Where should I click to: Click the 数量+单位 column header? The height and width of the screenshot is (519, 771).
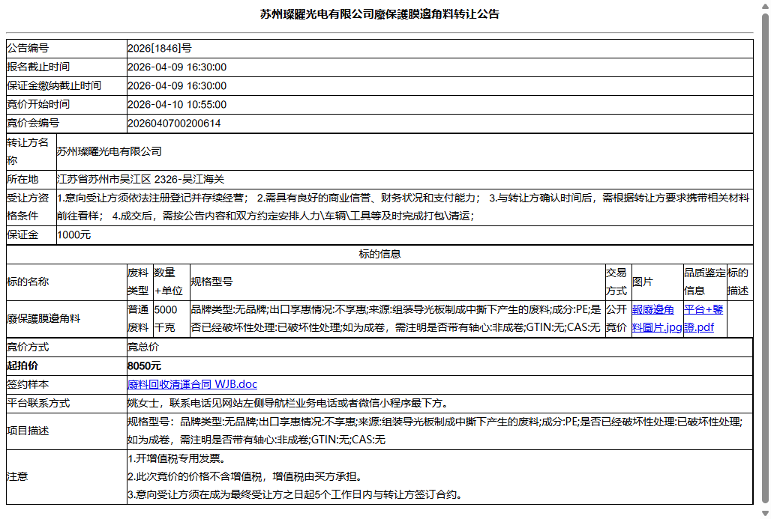coord(171,282)
